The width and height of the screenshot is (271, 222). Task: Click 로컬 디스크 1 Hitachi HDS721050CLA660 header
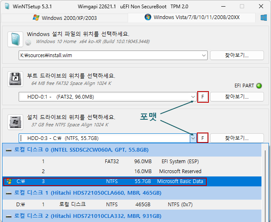(132, 193)
